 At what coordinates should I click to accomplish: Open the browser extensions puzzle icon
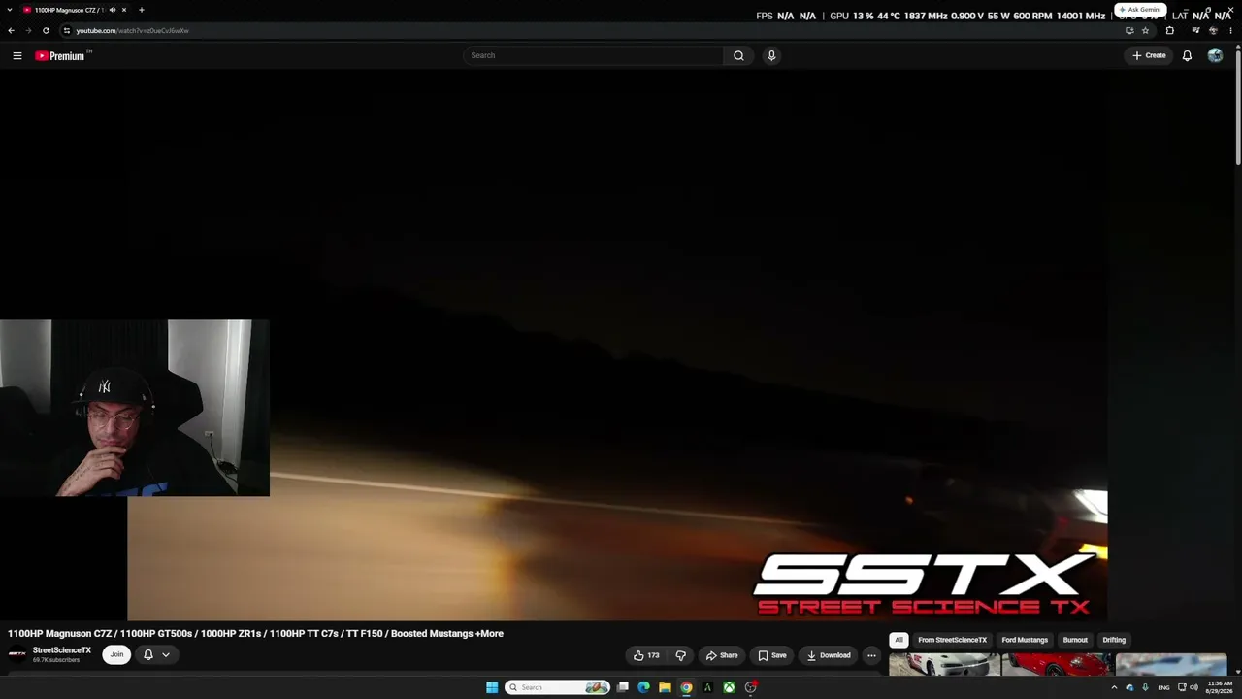(x=1169, y=30)
